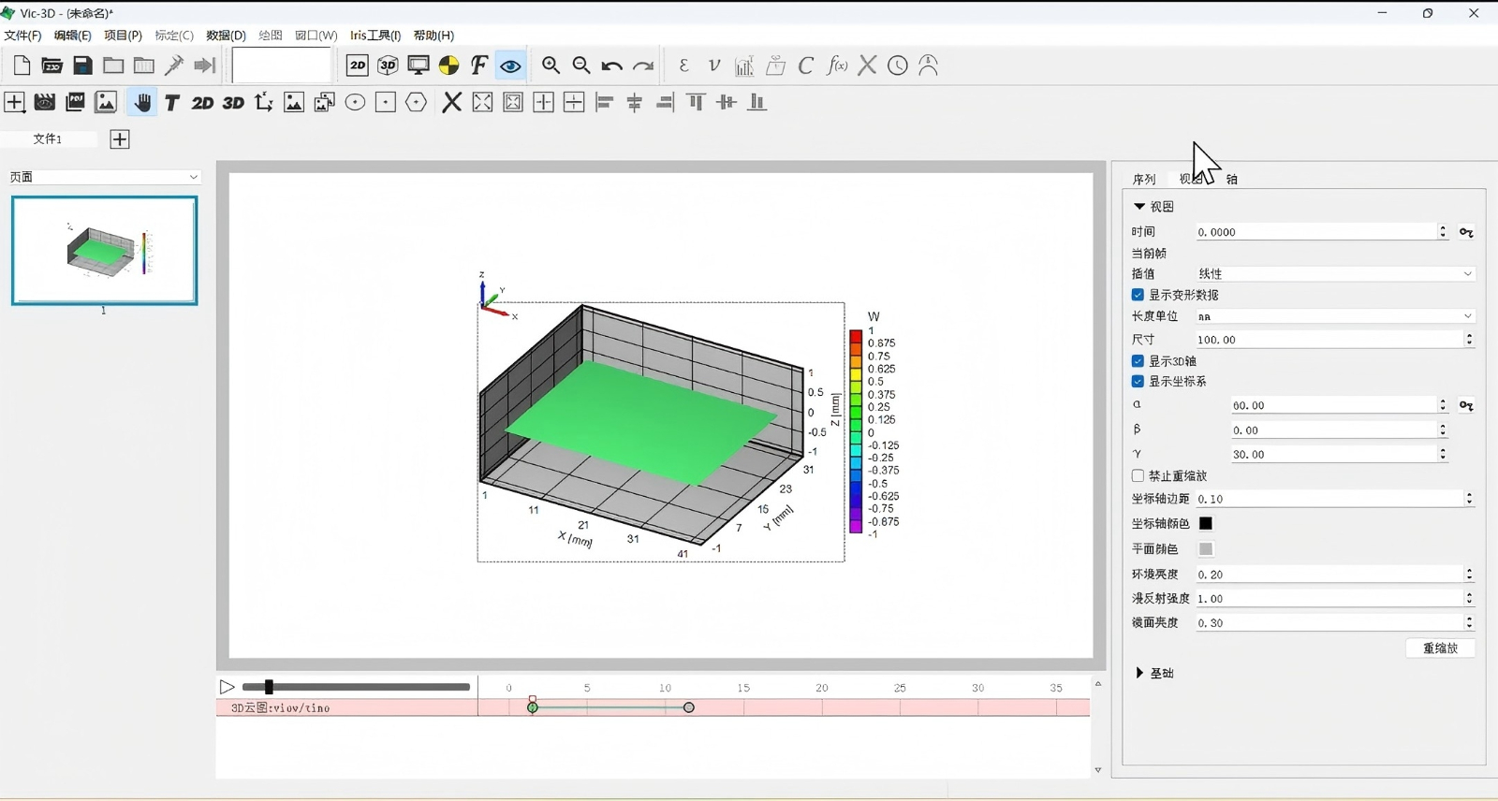Screen dimensions: 1498x801
Task: Enable the 禁止重缩放 checkbox
Action: [1138, 476]
